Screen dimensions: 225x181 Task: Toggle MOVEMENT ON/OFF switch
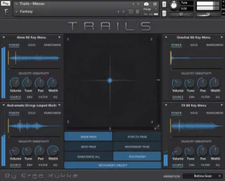(113, 165)
